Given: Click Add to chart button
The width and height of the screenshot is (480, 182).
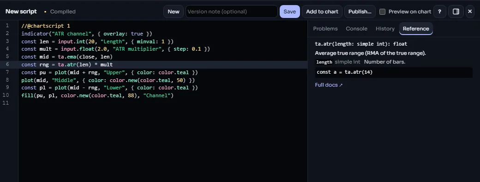Looking at the screenshot, I should 322,12.
